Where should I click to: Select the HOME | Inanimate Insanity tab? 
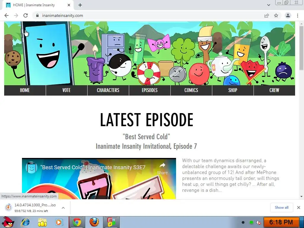[38, 5]
